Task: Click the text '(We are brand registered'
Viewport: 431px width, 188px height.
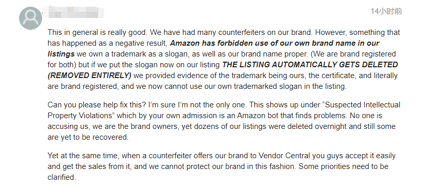Action: coord(355,54)
